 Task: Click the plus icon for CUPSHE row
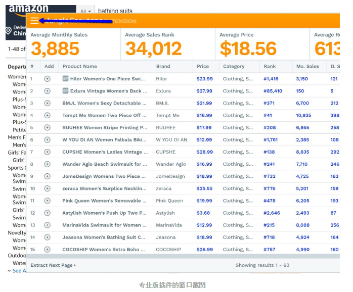click(47, 152)
